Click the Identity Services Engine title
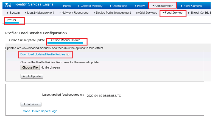The height and width of the screenshot is (119, 215). pos(34,4)
